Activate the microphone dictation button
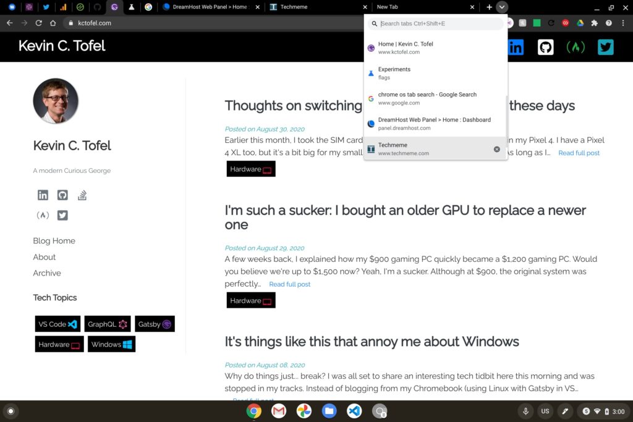The image size is (633, 422). point(525,411)
